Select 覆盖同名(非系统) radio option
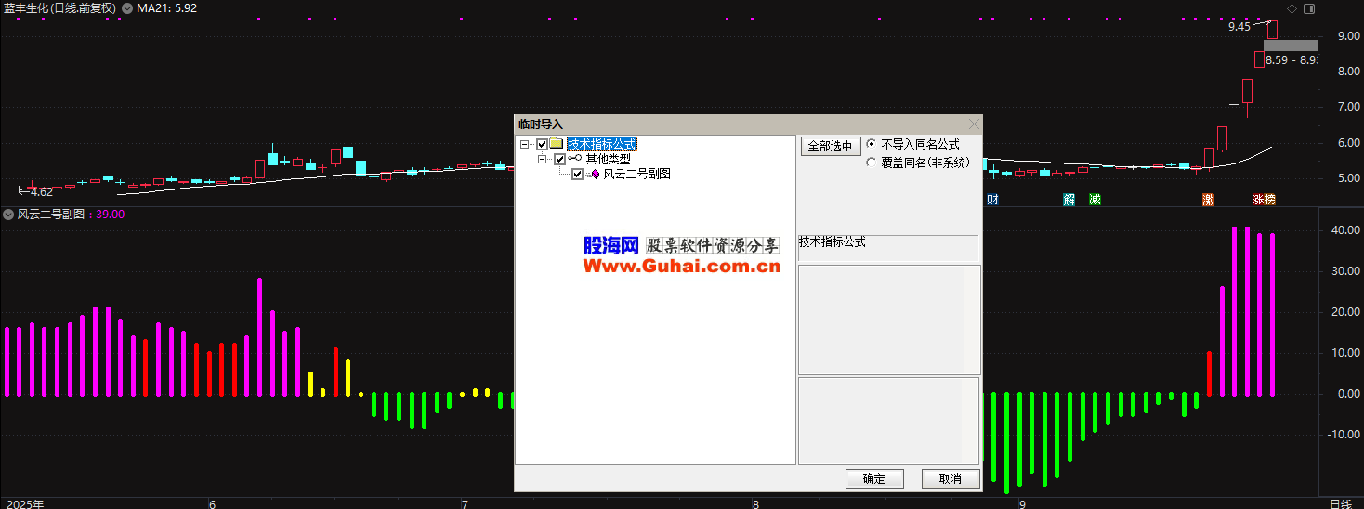The height and width of the screenshot is (509, 1364). coord(871,163)
